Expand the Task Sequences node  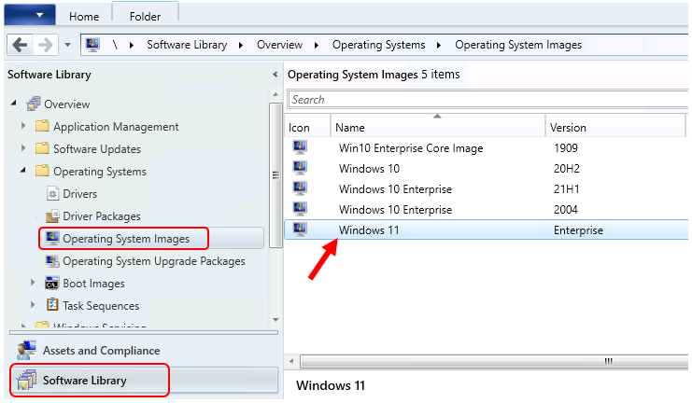pyautogui.click(x=33, y=305)
